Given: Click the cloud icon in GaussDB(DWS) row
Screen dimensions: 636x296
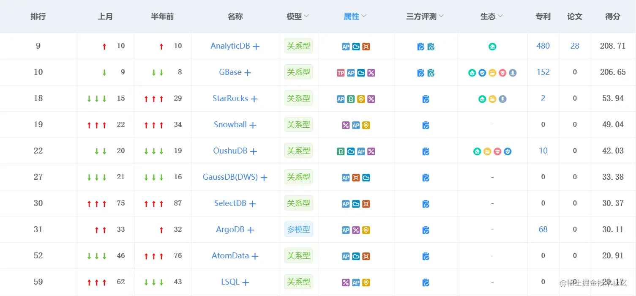Looking at the screenshot, I should 366,178.
